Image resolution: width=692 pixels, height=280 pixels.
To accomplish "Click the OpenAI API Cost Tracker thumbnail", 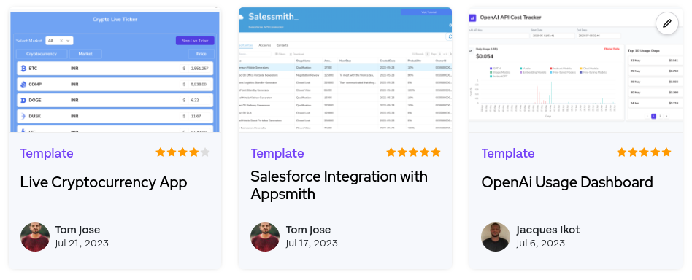I will tap(576, 70).
